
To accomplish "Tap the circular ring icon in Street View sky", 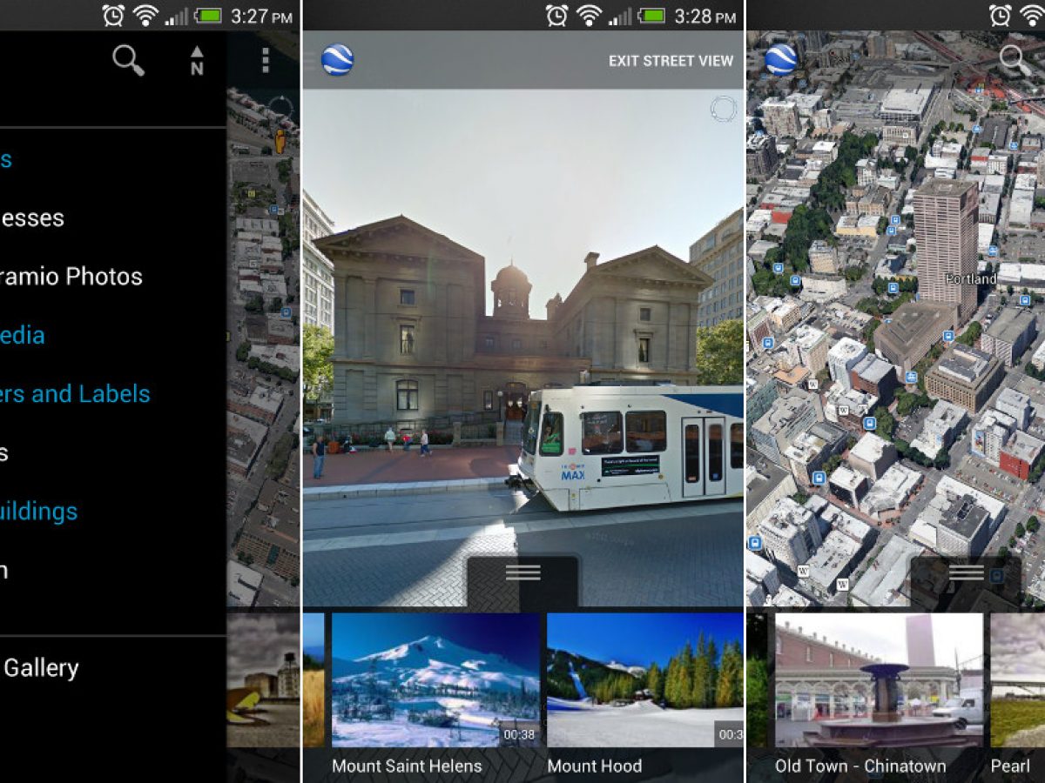I will pyautogui.click(x=723, y=109).
